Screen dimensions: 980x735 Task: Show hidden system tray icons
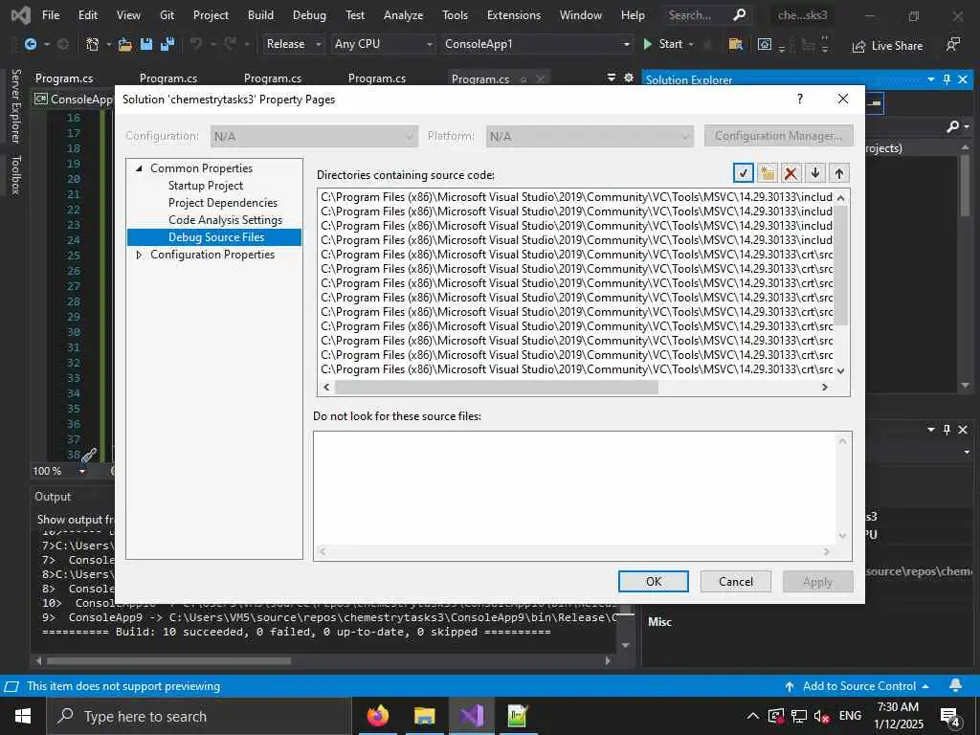(753, 716)
